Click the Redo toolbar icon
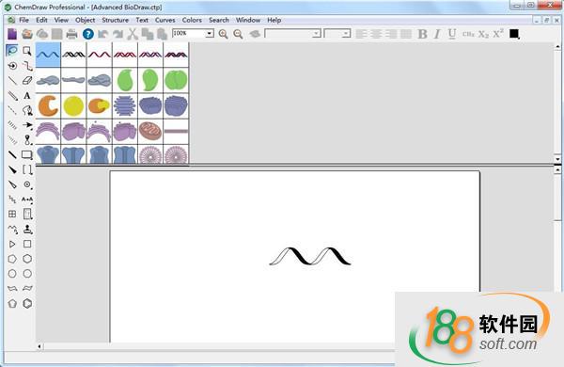 [x=118, y=34]
